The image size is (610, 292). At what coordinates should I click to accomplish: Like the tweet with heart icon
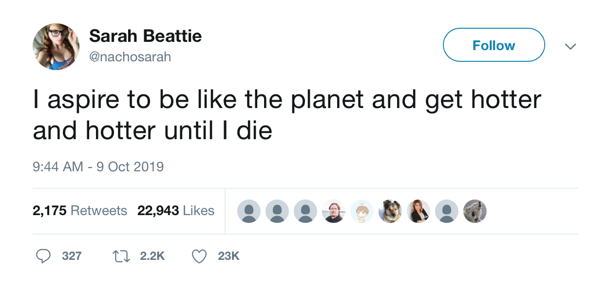[x=199, y=256]
